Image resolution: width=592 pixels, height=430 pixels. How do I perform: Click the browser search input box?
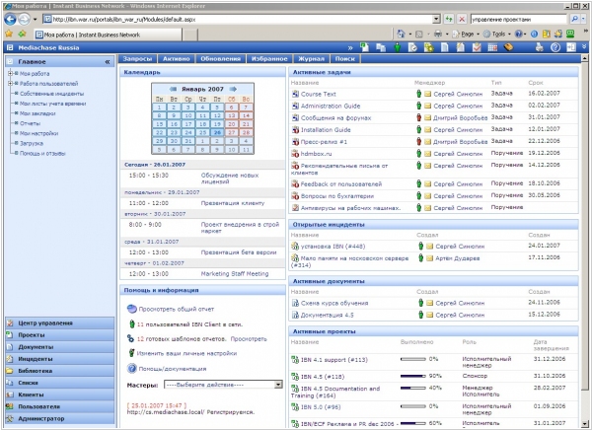click(518, 19)
